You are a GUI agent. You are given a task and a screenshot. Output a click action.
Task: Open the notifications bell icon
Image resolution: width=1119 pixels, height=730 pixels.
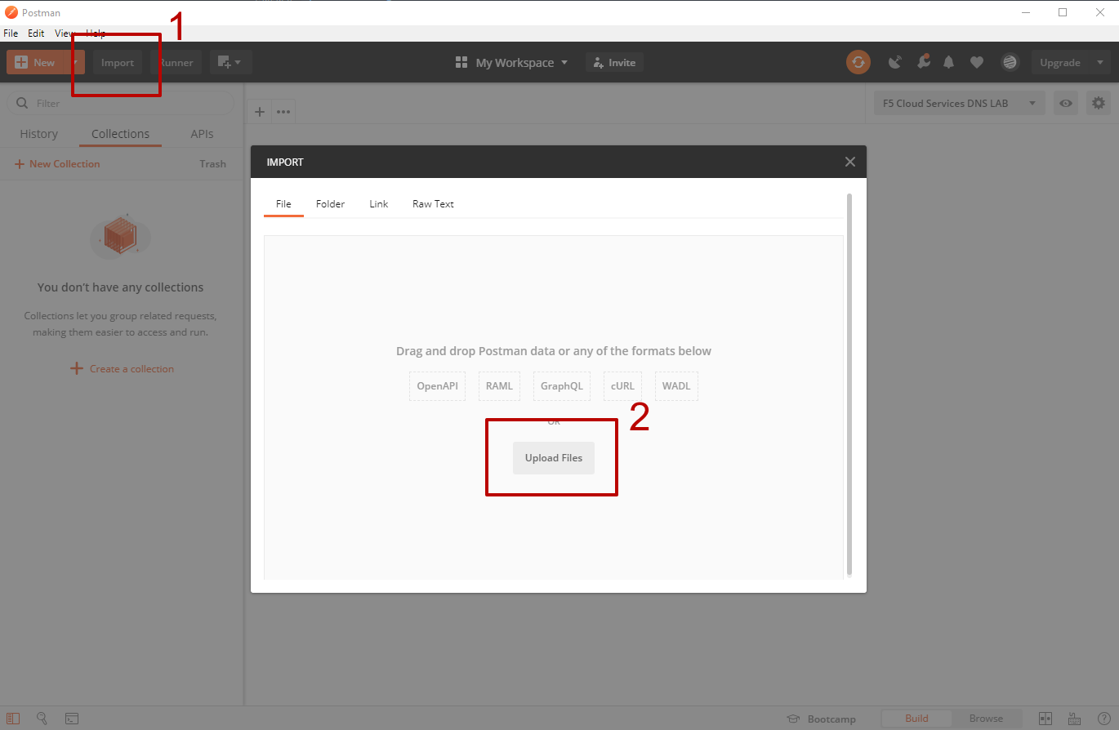click(x=949, y=62)
